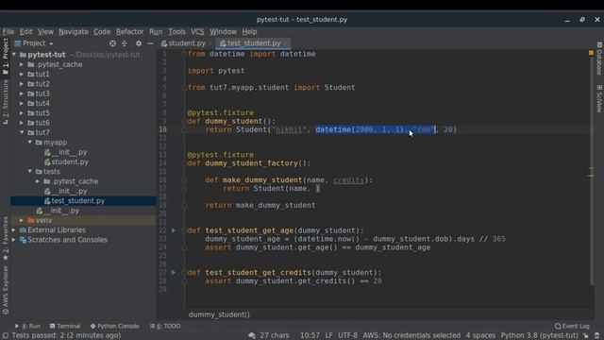This screenshot has height=340, width=604.
Task: Click the editor vertical scrollbar
Action: pyautogui.click(x=592, y=172)
